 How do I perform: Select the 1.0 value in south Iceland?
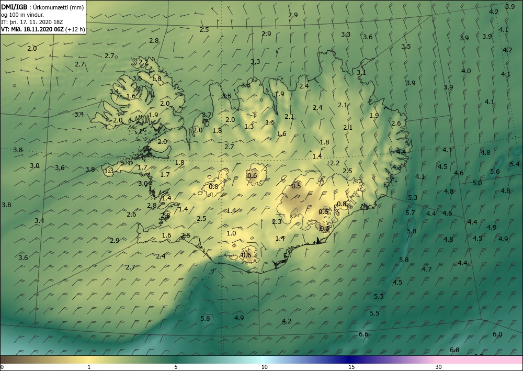point(231,233)
